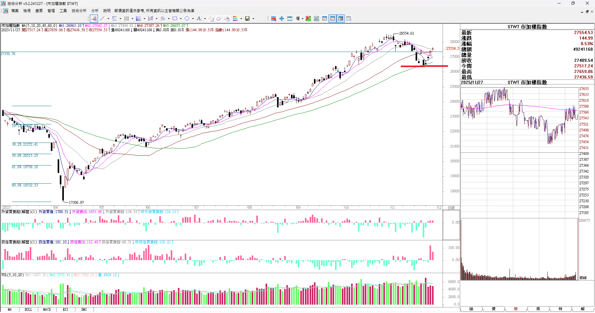The image size is (595, 313).
Task: Open the 周 tab in quote panel
Action: 538,309
